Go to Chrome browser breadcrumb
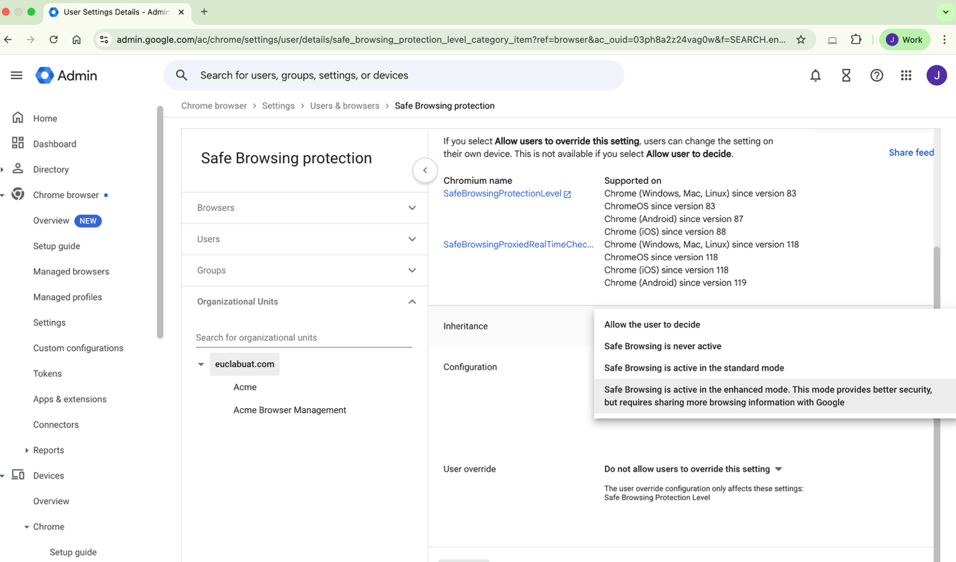The width and height of the screenshot is (956, 562). (214, 106)
